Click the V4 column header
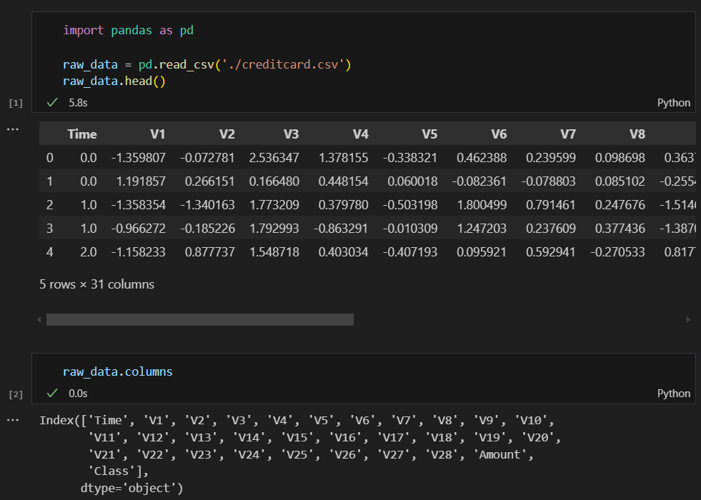 pos(360,134)
